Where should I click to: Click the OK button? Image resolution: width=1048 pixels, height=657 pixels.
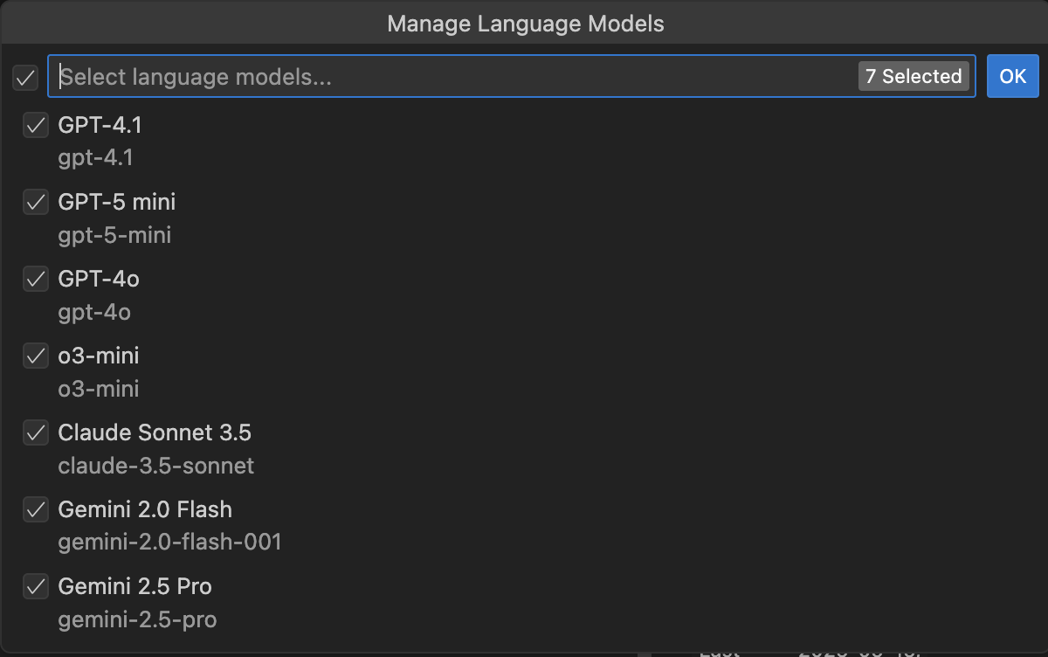(1012, 76)
